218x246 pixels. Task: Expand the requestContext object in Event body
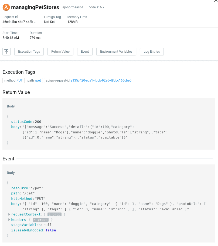click(x=9, y=214)
